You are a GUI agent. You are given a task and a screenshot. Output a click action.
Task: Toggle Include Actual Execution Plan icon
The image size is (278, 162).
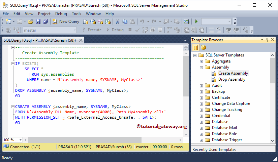click(x=169, y=30)
